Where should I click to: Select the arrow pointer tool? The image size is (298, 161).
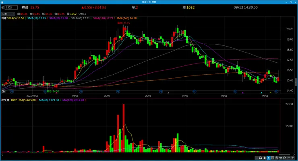[269, 158]
